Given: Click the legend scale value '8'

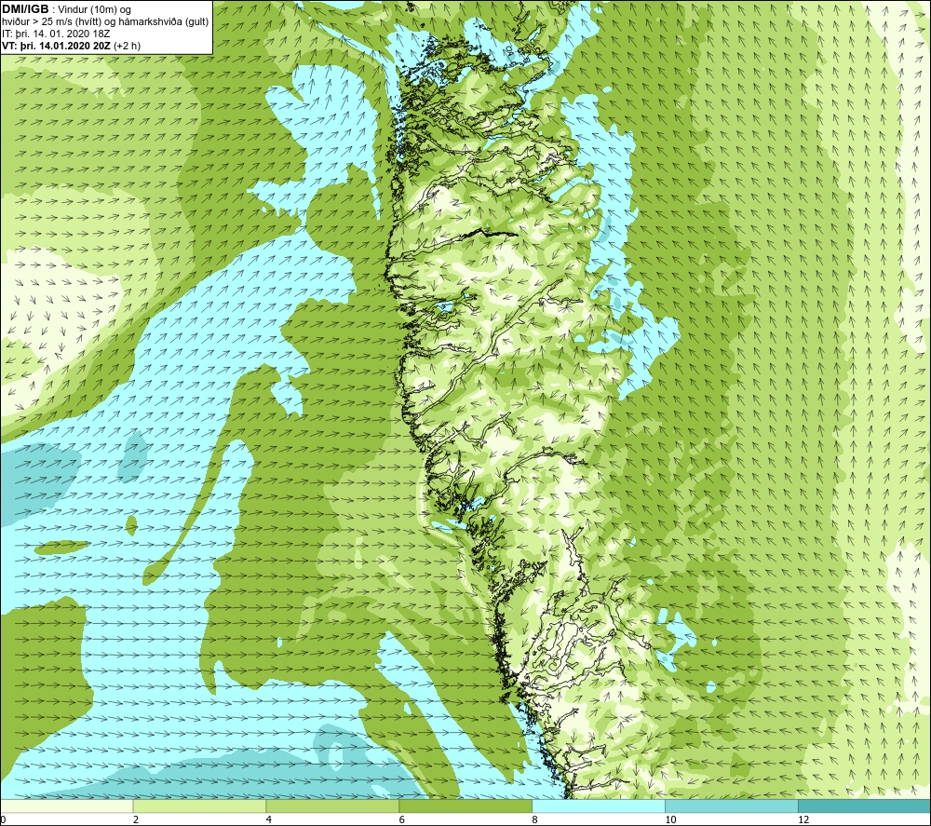Looking at the screenshot, I should (x=535, y=819).
